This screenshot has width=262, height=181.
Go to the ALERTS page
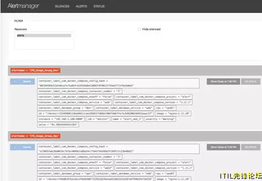[81, 6]
